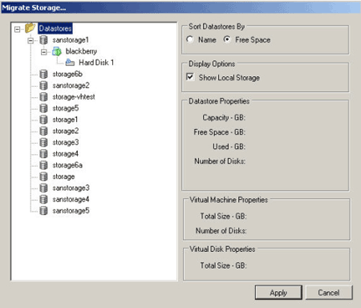Cancel the Migrate Storage dialog
This screenshot has width=361, height=308.
click(x=329, y=293)
